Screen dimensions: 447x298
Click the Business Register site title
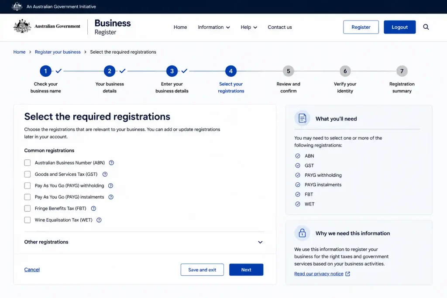point(113,27)
